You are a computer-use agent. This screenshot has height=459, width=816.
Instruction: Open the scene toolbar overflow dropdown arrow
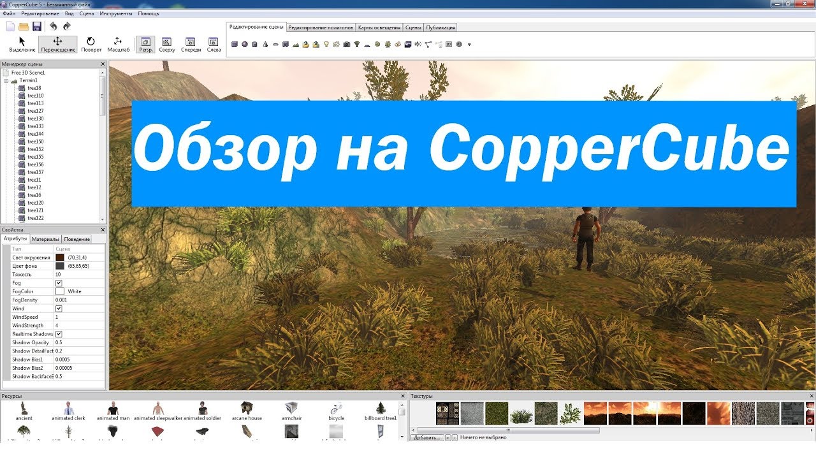[x=470, y=45]
